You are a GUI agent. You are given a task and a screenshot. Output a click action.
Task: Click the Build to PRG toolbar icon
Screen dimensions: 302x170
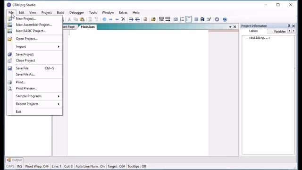(161, 19)
